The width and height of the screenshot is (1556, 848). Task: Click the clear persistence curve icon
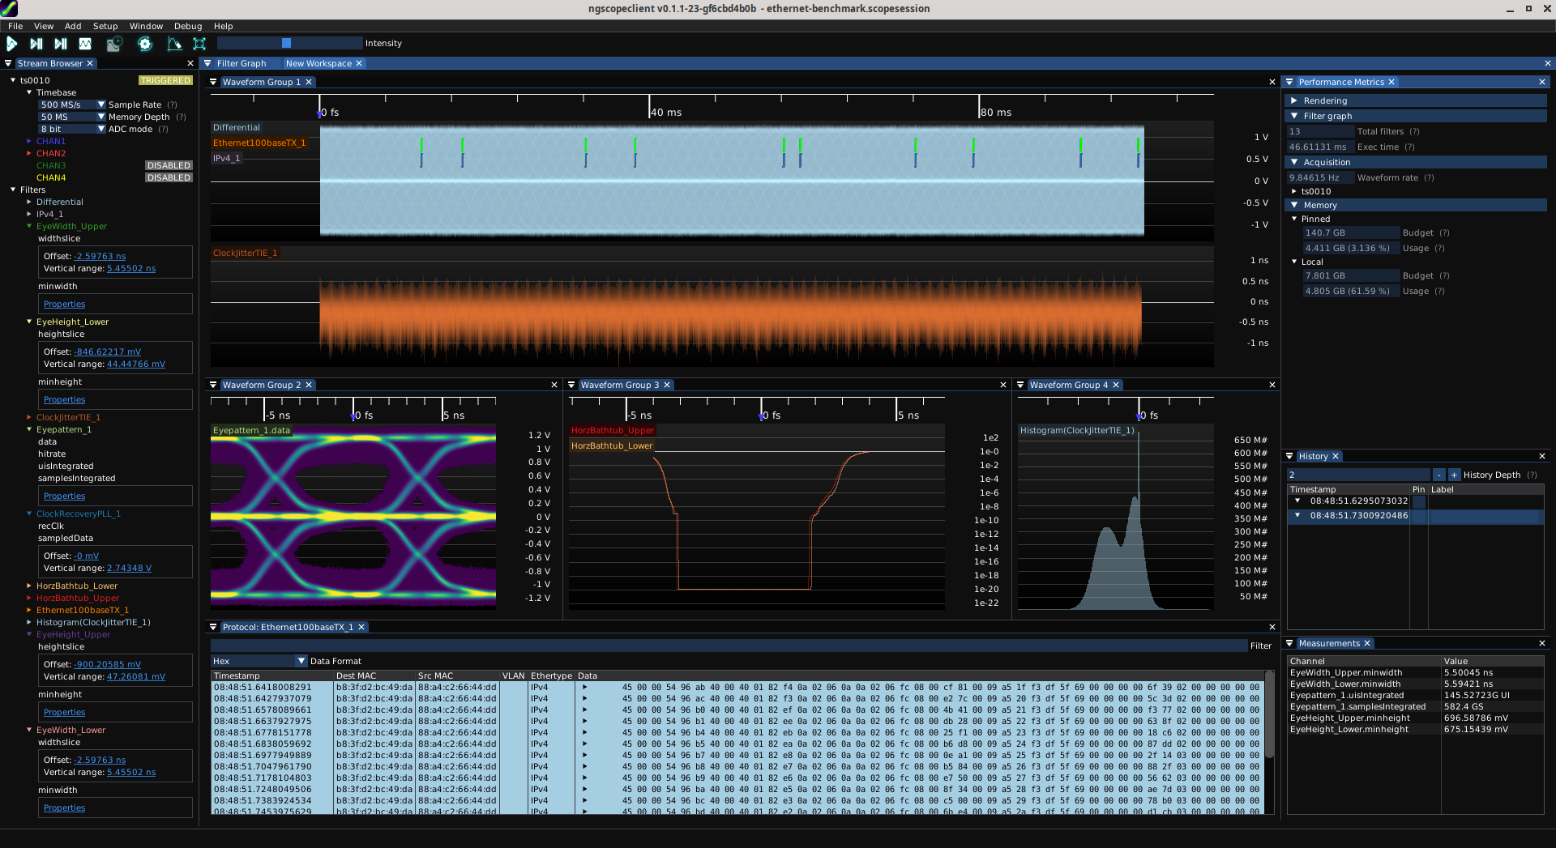click(174, 44)
